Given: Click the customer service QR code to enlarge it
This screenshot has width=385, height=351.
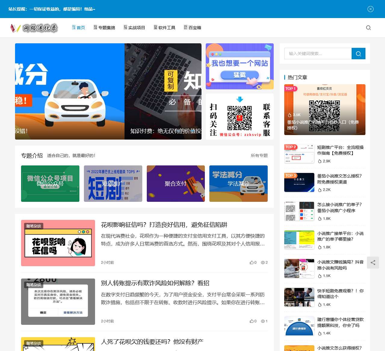Looking at the screenshot, I should 239,118.
